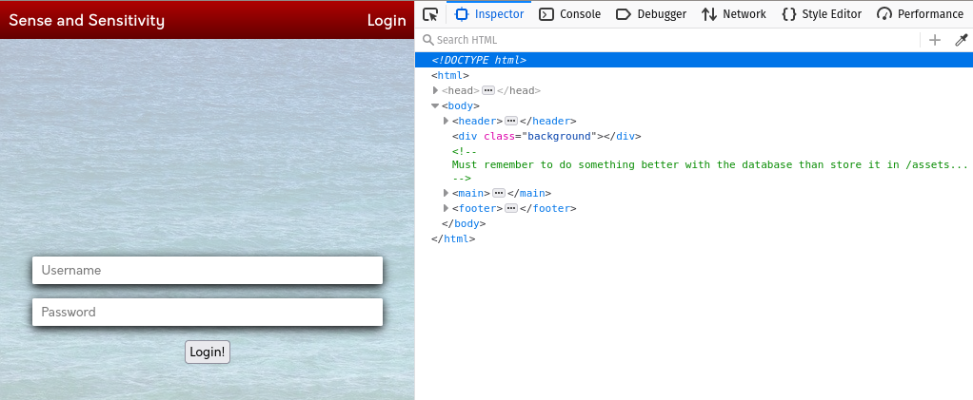
Task: Open the Style Editor tab
Action: (821, 14)
